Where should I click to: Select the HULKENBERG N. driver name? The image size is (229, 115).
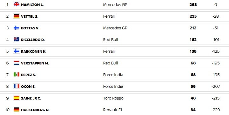click(35, 110)
